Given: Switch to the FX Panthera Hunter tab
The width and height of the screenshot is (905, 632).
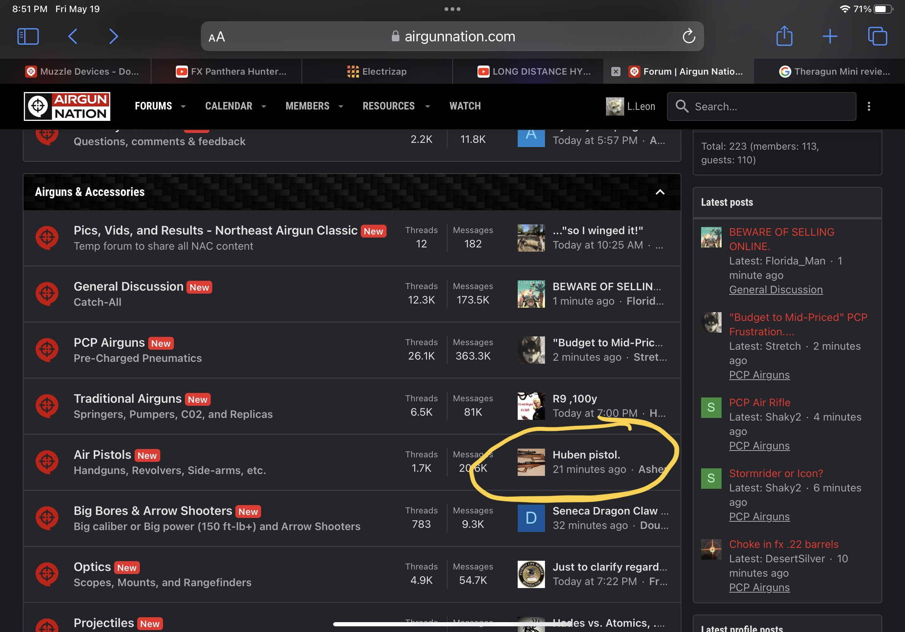Looking at the screenshot, I should (226, 71).
